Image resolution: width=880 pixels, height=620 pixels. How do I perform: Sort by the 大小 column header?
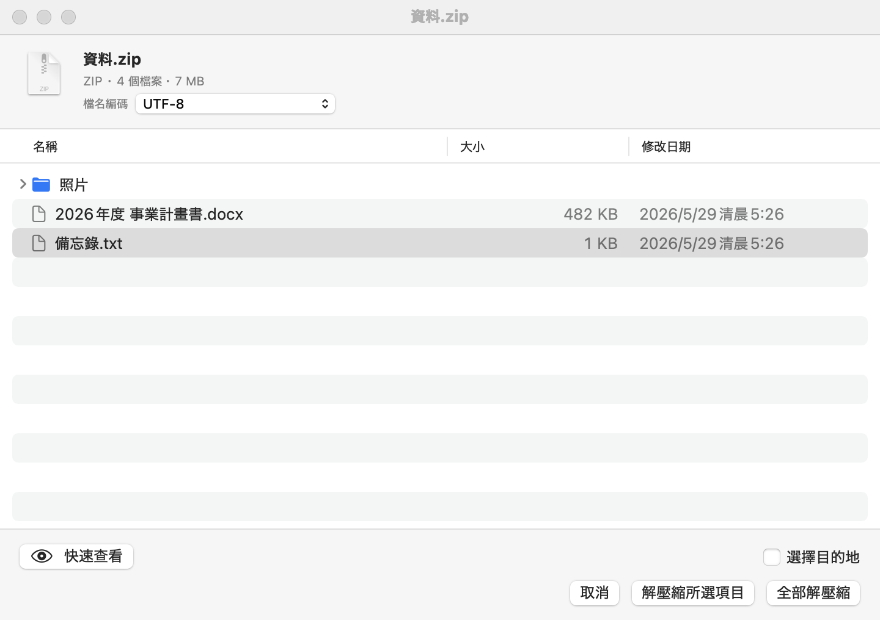point(472,146)
